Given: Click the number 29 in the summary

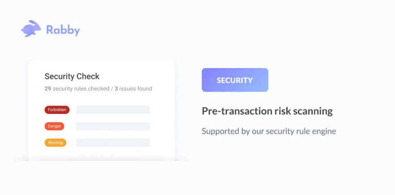Looking at the screenshot, I should click(x=48, y=89).
